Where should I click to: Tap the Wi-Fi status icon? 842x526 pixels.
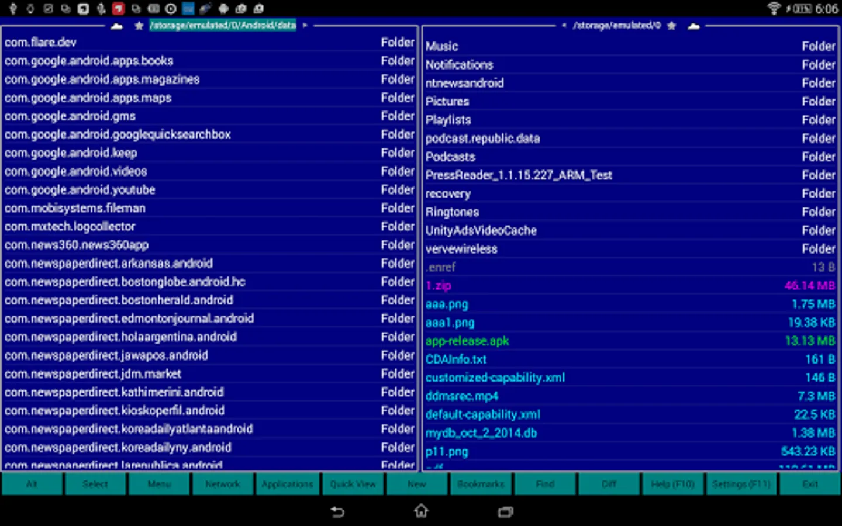[x=774, y=8]
